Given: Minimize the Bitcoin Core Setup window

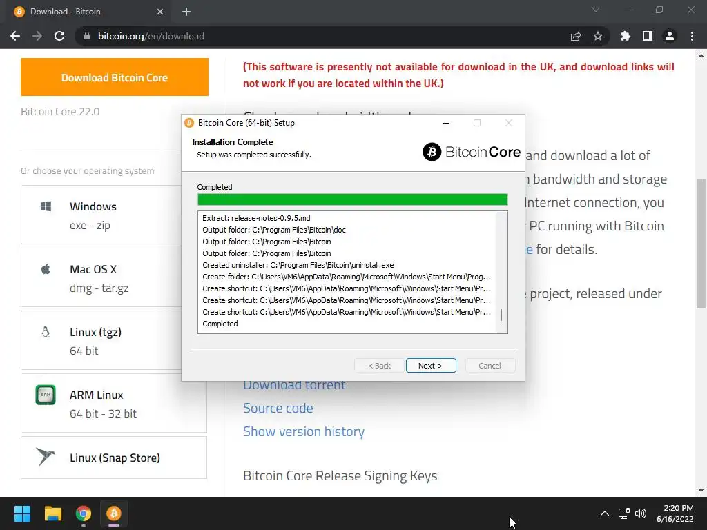Looking at the screenshot, I should 446,123.
